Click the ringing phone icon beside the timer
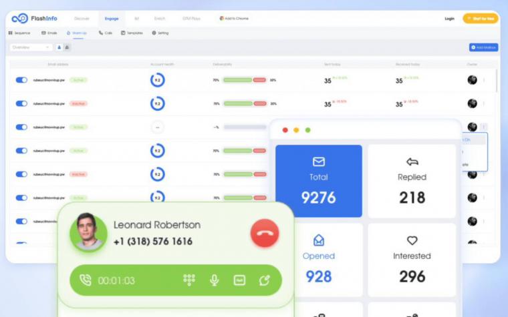 coord(85,280)
